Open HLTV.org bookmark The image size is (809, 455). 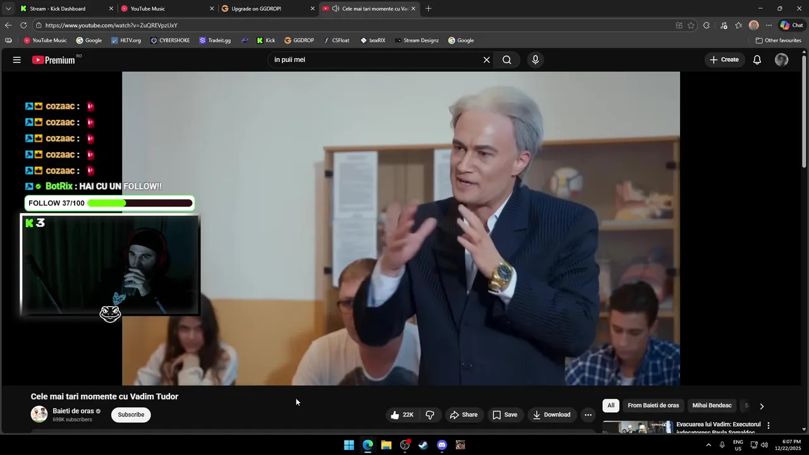pos(126,40)
